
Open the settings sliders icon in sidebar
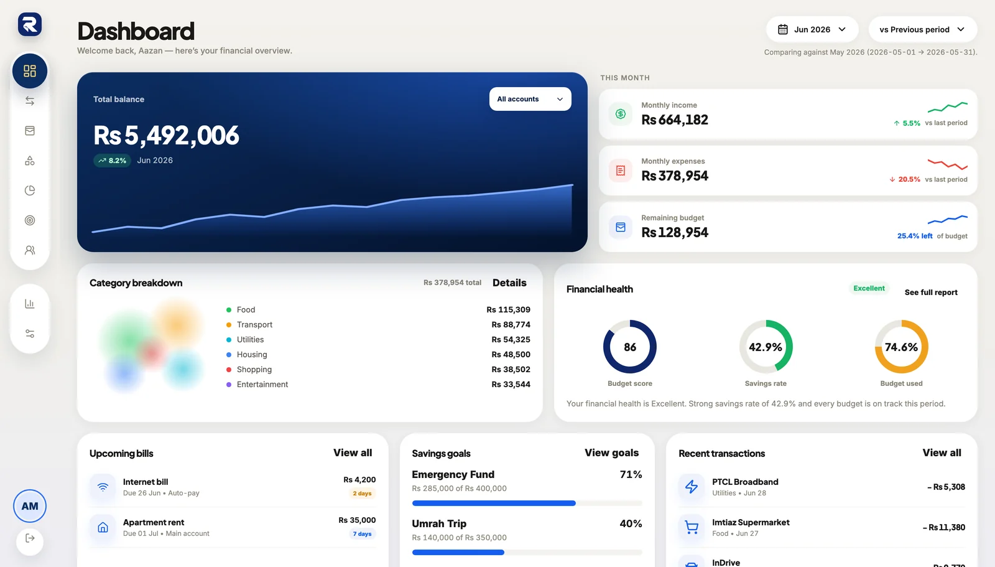click(30, 334)
